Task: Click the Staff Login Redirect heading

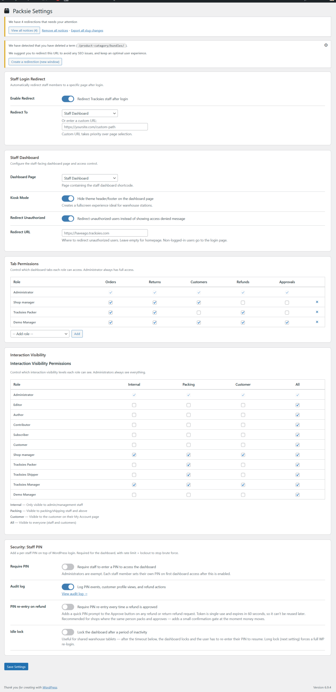Action: click(28, 79)
